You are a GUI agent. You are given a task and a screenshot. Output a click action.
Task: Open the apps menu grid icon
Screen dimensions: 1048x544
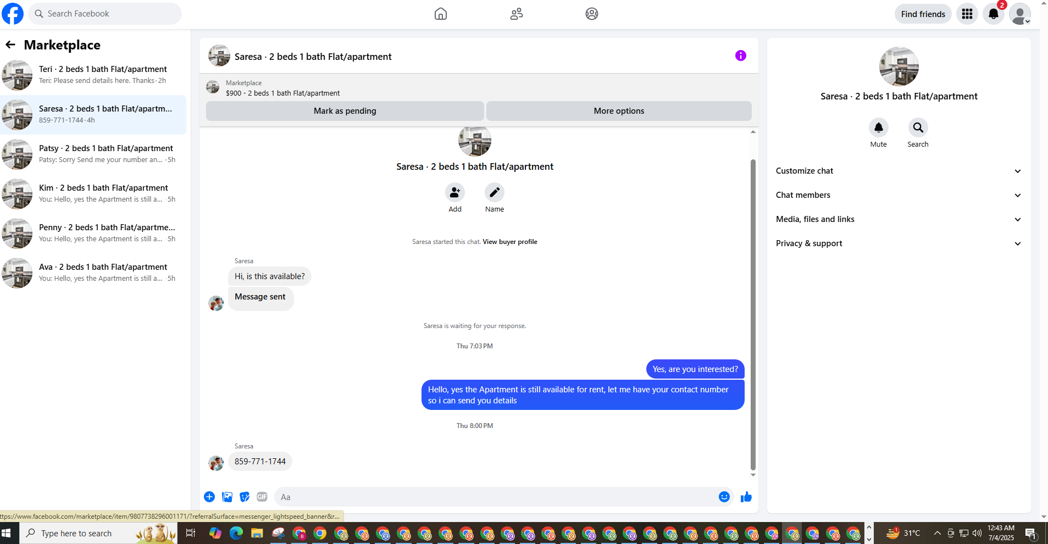tap(967, 14)
